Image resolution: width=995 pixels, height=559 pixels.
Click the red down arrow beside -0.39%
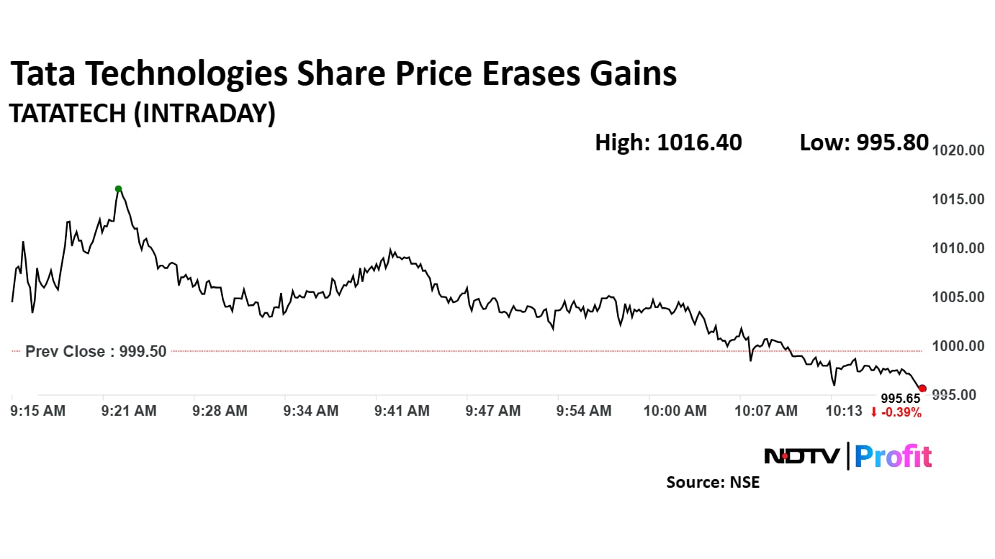873,412
